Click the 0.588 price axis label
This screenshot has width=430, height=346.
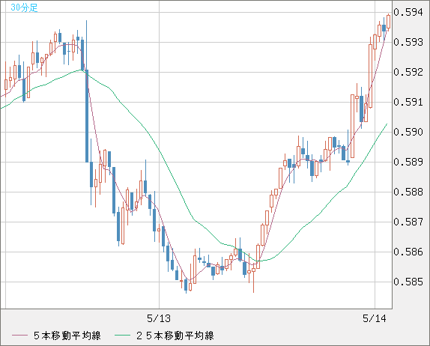(408, 192)
